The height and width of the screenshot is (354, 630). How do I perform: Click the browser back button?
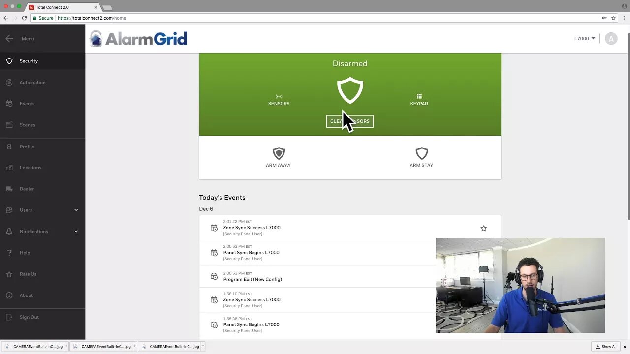point(6,18)
